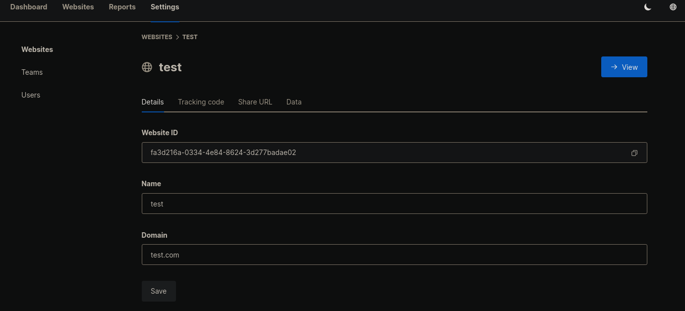This screenshot has height=311, width=685.
Task: Go to Websites in top navigation
Action: [x=78, y=7]
